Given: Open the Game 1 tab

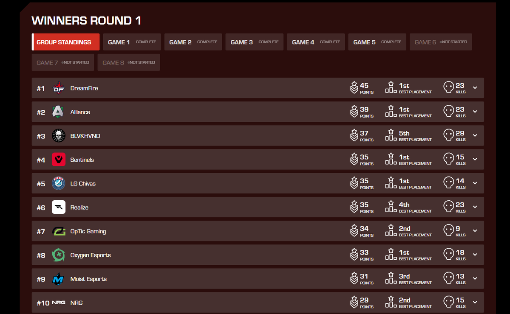Looking at the screenshot, I should tap(132, 42).
